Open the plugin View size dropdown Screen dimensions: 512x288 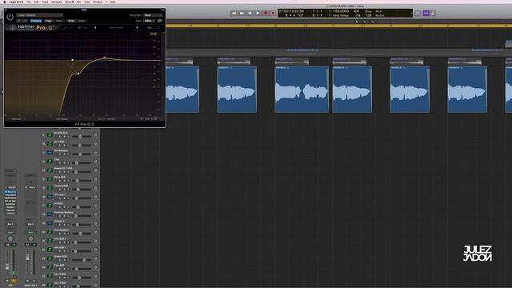click(150, 21)
